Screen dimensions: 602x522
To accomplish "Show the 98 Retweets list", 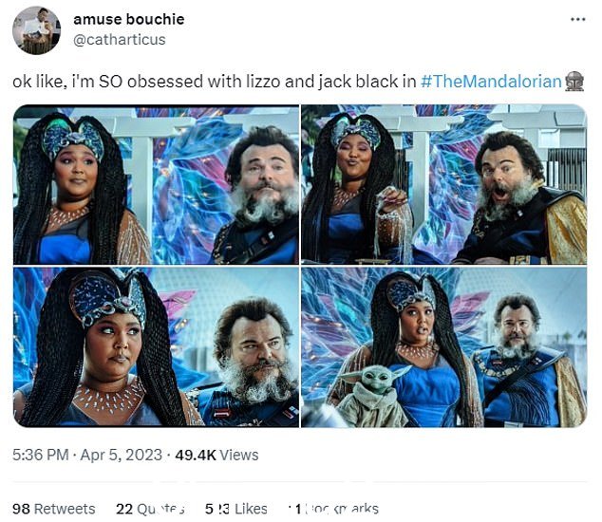I will tap(54, 509).
